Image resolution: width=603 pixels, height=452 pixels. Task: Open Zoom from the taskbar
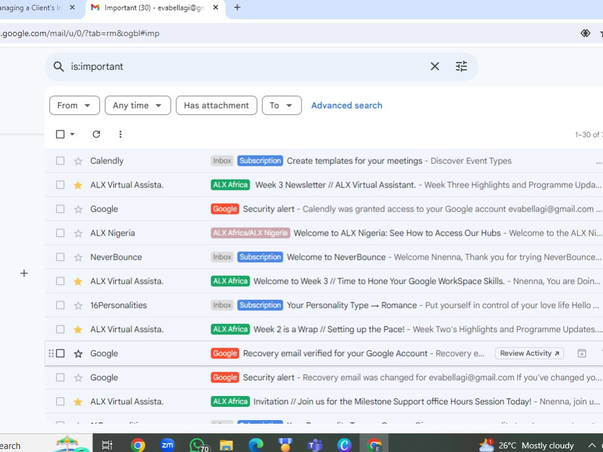pyautogui.click(x=167, y=445)
